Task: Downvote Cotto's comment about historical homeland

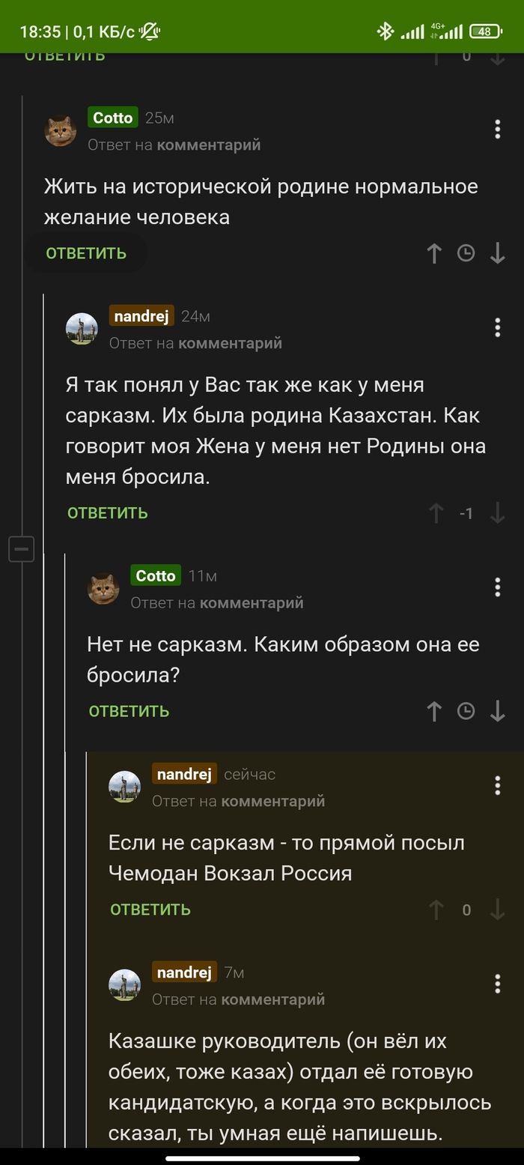Action: tap(498, 254)
